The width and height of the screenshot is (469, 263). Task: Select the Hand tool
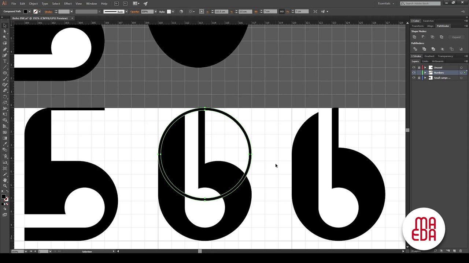(x=5, y=180)
